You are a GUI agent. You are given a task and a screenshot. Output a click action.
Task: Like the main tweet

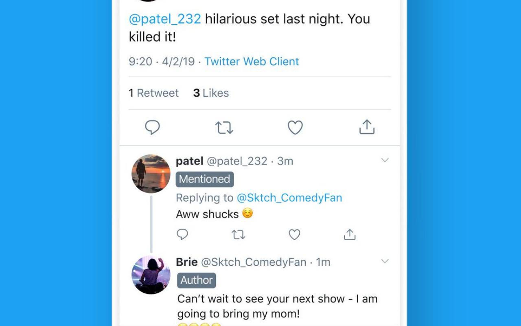tap(295, 128)
